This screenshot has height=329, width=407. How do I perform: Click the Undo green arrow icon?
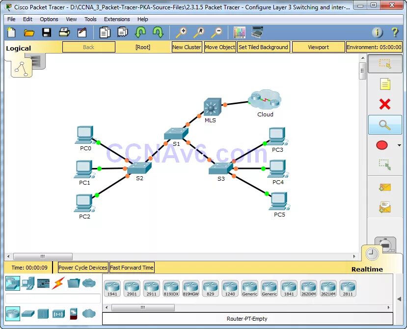[x=140, y=32]
